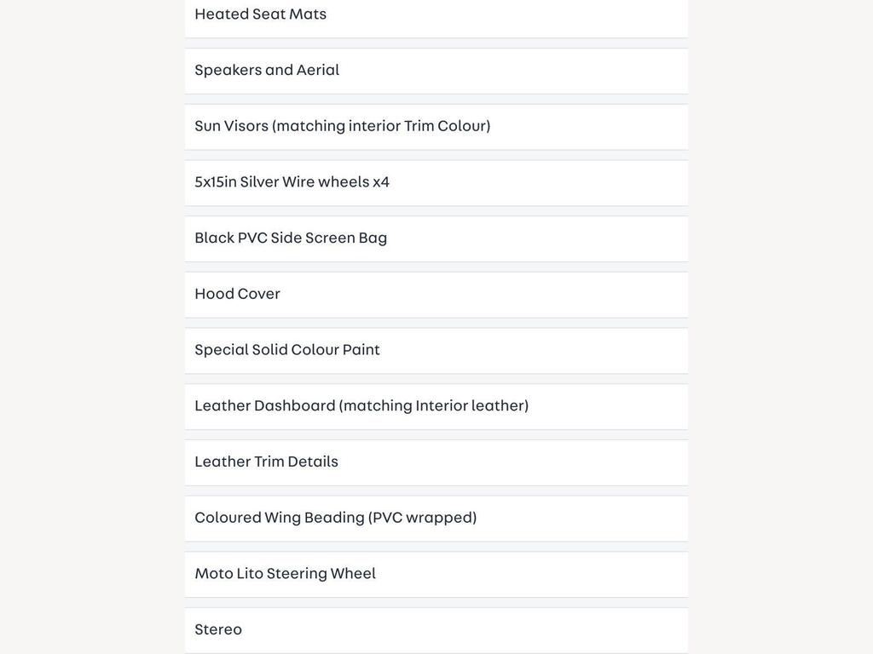This screenshot has width=873, height=654.
Task: Click the Stereo list entry
Action: click(436, 631)
